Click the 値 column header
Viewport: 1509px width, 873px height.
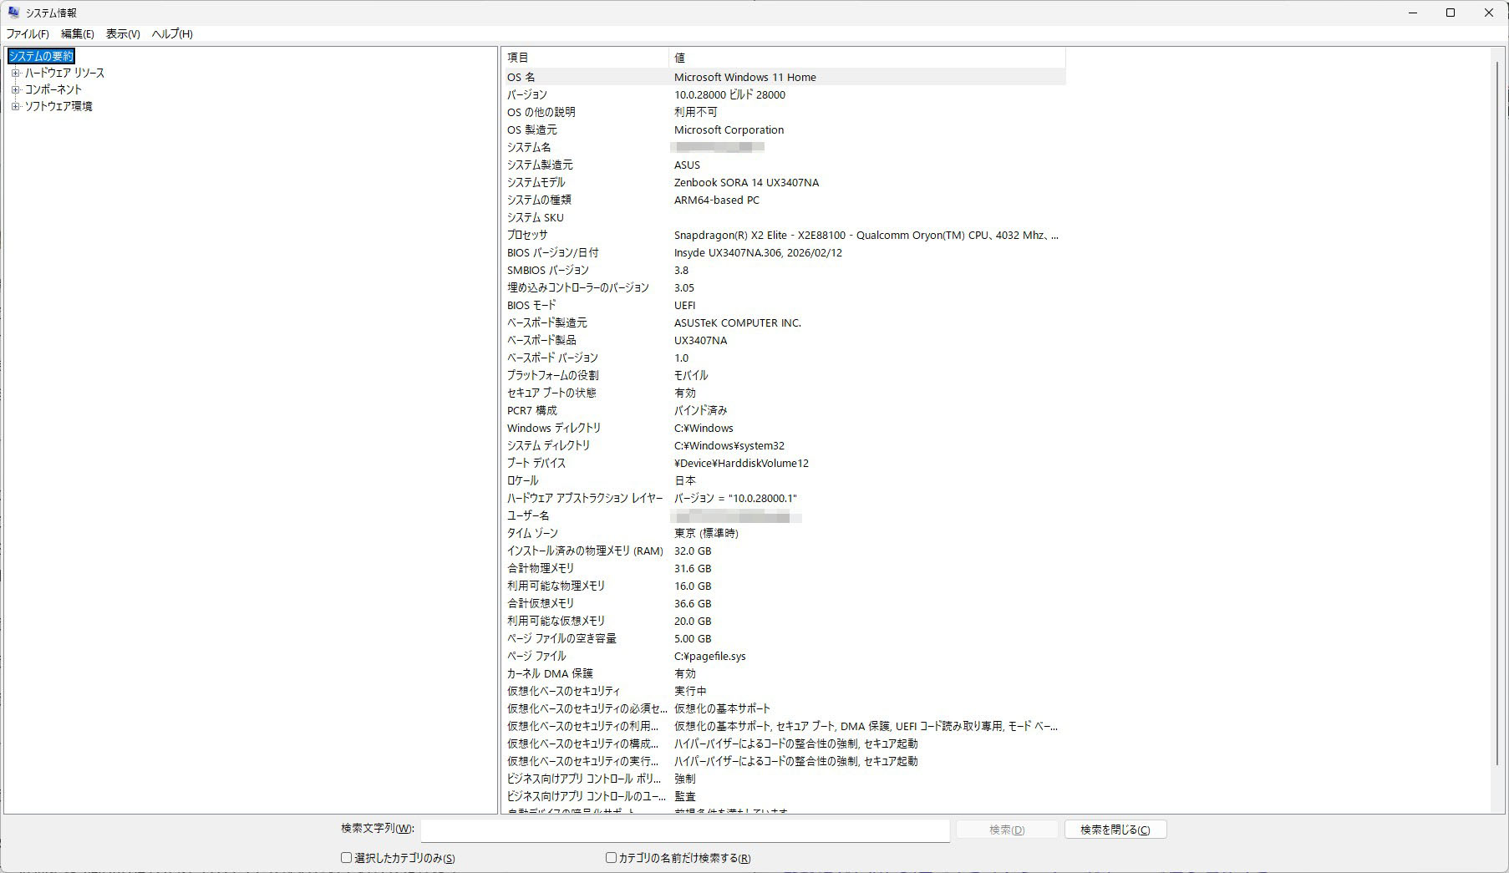[866, 58]
